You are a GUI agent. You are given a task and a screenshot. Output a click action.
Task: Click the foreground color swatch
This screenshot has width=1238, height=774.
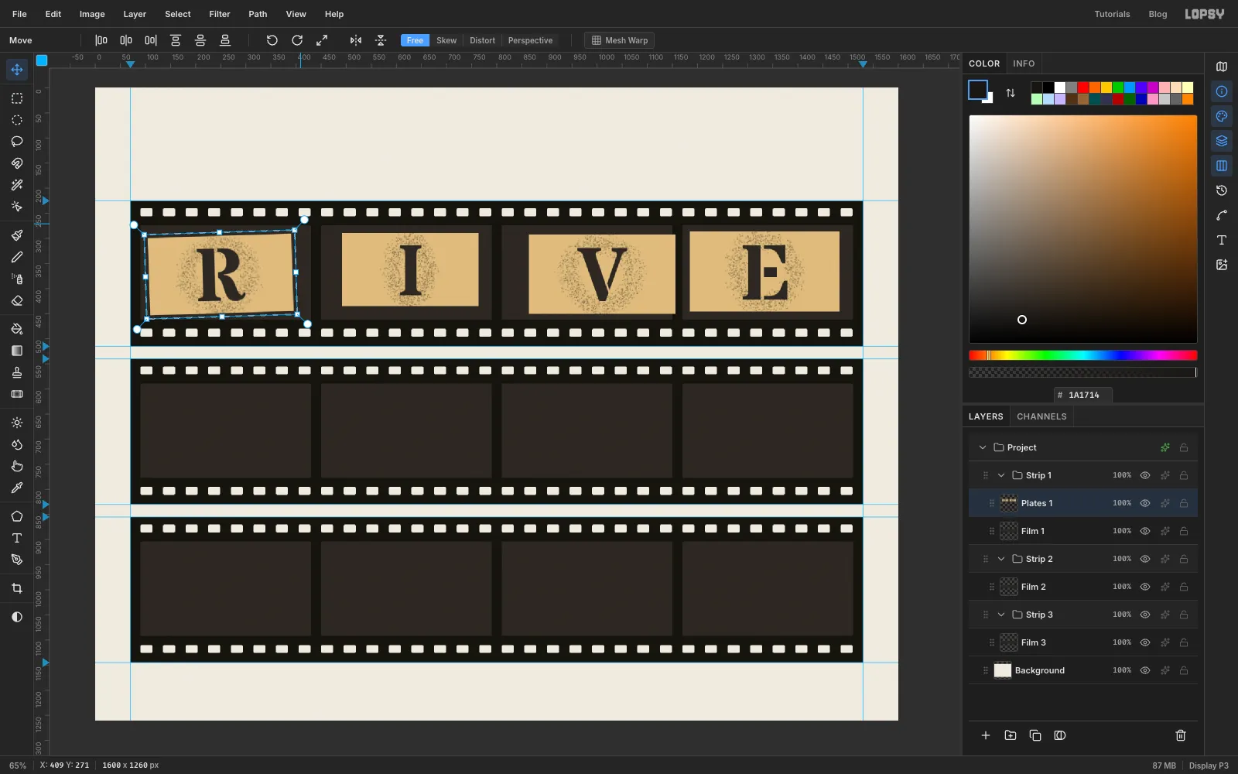[x=978, y=90]
